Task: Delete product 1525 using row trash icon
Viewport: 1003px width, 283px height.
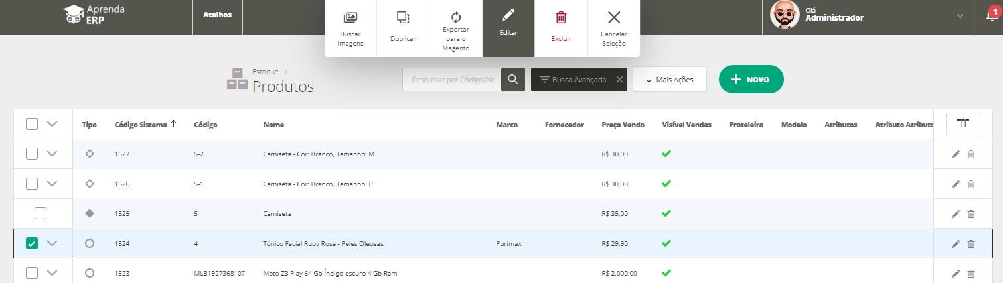Action: pos(970,214)
